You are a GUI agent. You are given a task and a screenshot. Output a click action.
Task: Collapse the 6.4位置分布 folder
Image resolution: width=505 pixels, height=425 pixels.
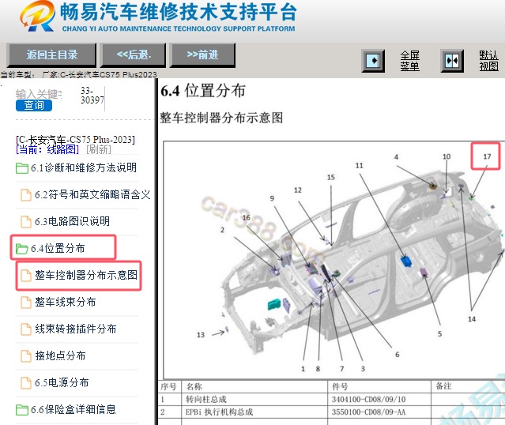tap(58, 248)
